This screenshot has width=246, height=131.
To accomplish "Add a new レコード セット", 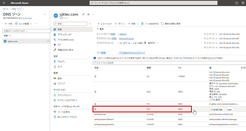I will click(x=104, y=24).
